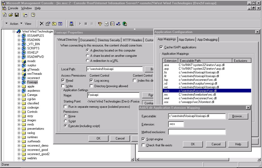Click the globe-with-user toolbar icon
This screenshot has width=262, height=168.
point(125,24)
